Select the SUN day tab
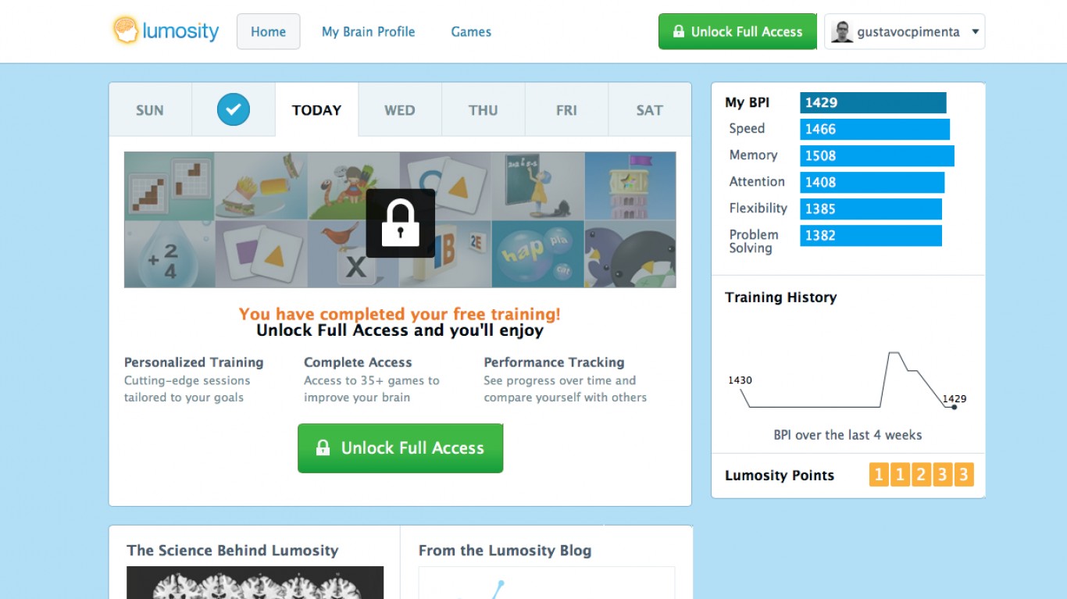Image resolution: width=1067 pixels, height=599 pixels. coord(150,110)
